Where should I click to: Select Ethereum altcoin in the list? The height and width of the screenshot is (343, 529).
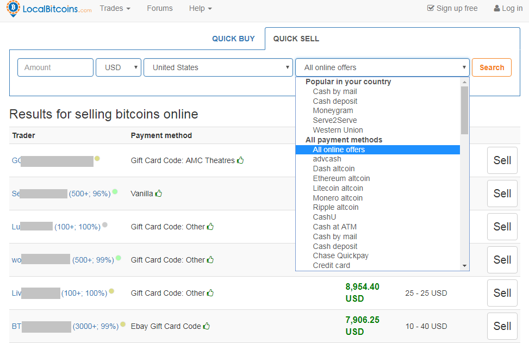pyautogui.click(x=341, y=178)
